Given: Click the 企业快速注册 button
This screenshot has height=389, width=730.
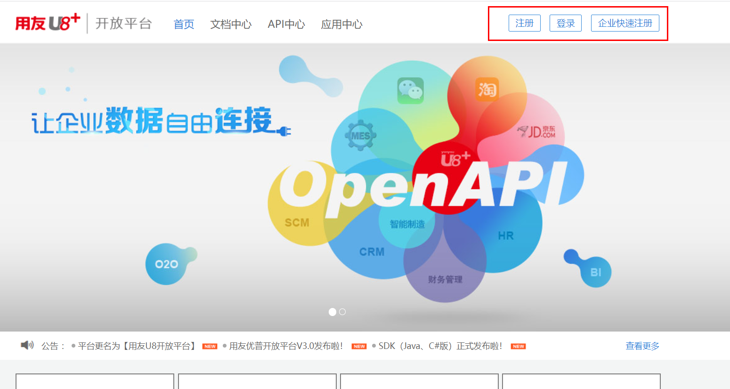Looking at the screenshot, I should [x=625, y=23].
